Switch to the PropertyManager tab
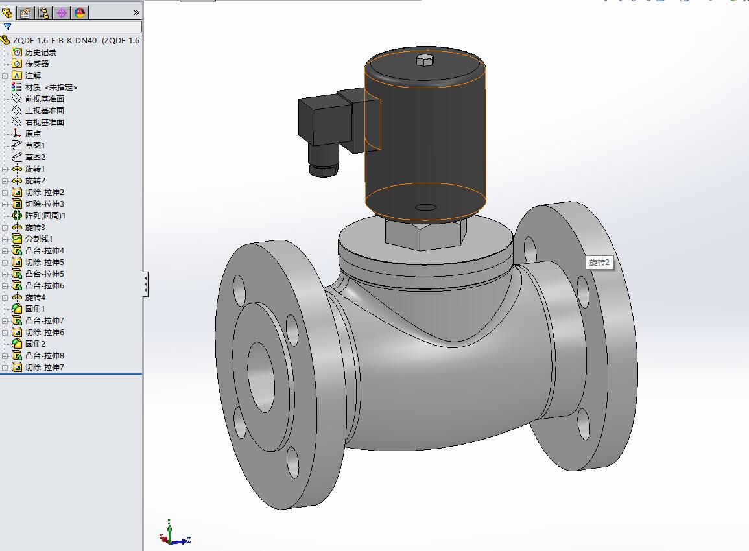The width and height of the screenshot is (749, 551). [25, 13]
